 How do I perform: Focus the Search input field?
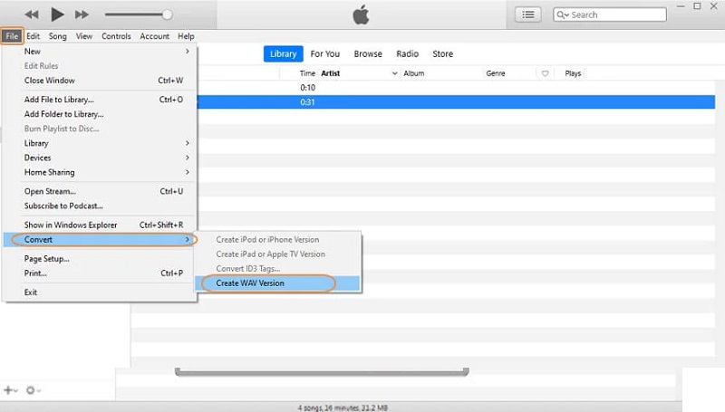tap(610, 14)
